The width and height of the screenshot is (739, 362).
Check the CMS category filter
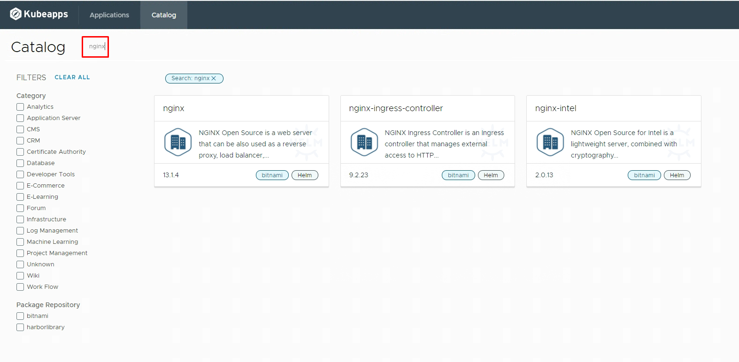(x=20, y=129)
